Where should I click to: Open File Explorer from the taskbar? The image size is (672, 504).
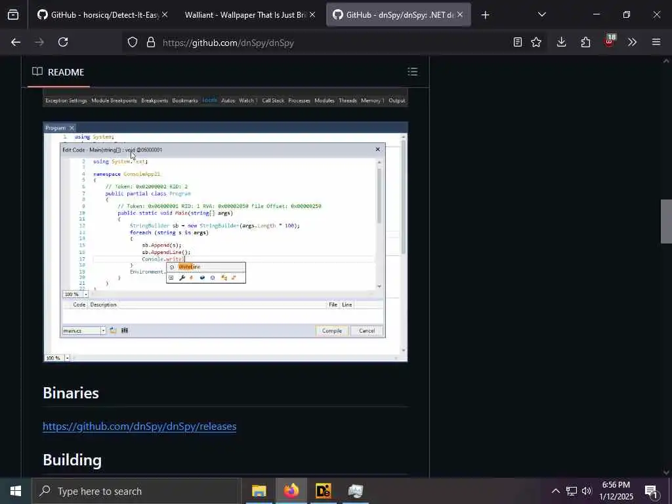(259, 491)
